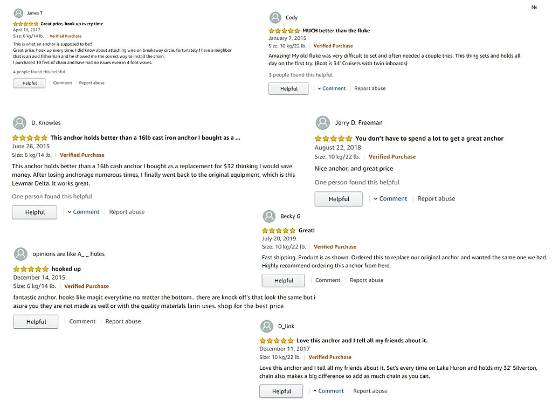Viewport: 552px width, 414px height.
Task: Click five stars on Becky G's 'Great!' review
Action: click(279, 231)
